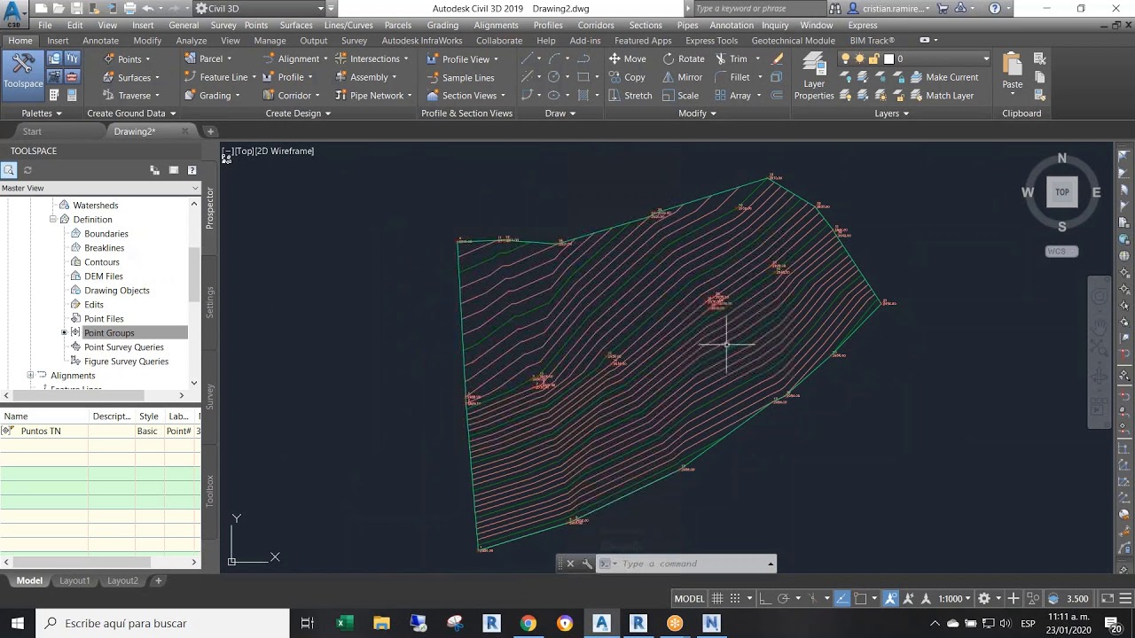Select the Grading tool
Image resolution: width=1135 pixels, height=638 pixels.
click(211, 96)
